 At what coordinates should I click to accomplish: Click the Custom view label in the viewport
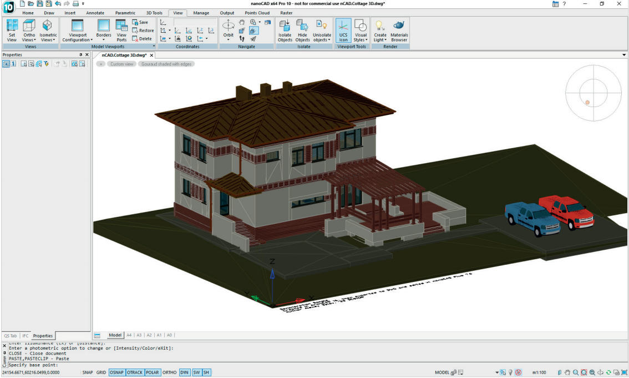(x=121, y=64)
